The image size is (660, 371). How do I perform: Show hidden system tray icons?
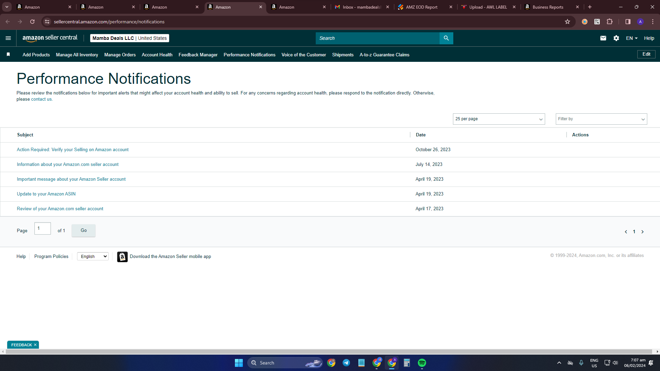click(559, 363)
